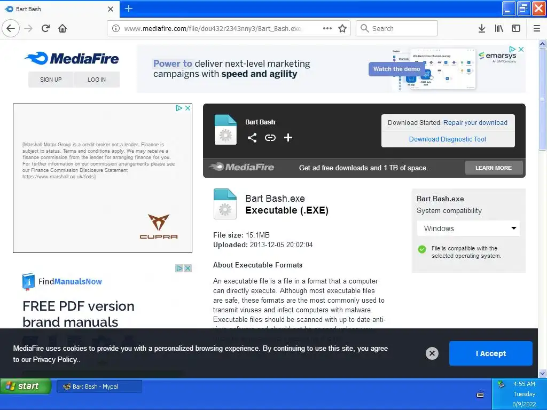547x410 pixels.
Task: Click the LOG IN button
Action: [97, 80]
